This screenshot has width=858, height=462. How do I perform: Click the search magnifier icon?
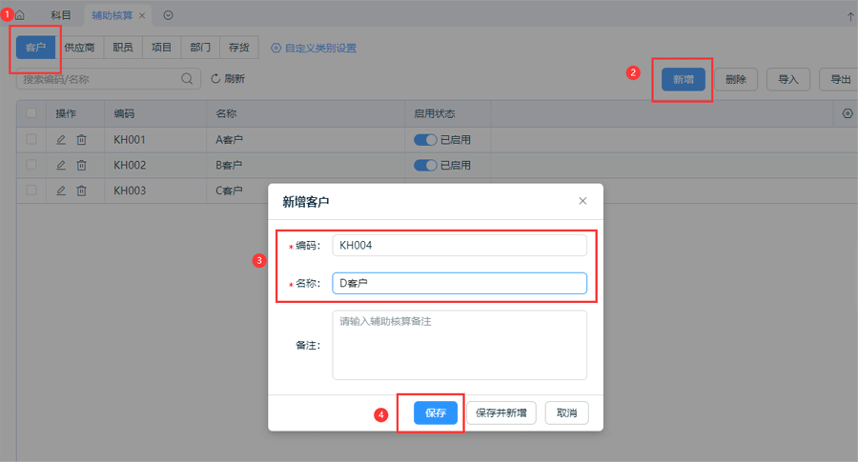188,79
